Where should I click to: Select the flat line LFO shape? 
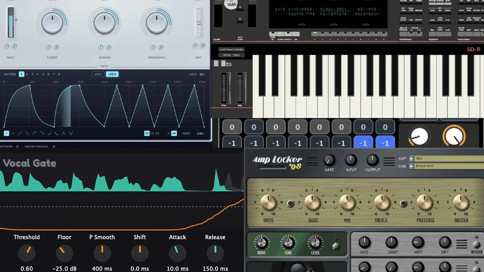(13, 133)
